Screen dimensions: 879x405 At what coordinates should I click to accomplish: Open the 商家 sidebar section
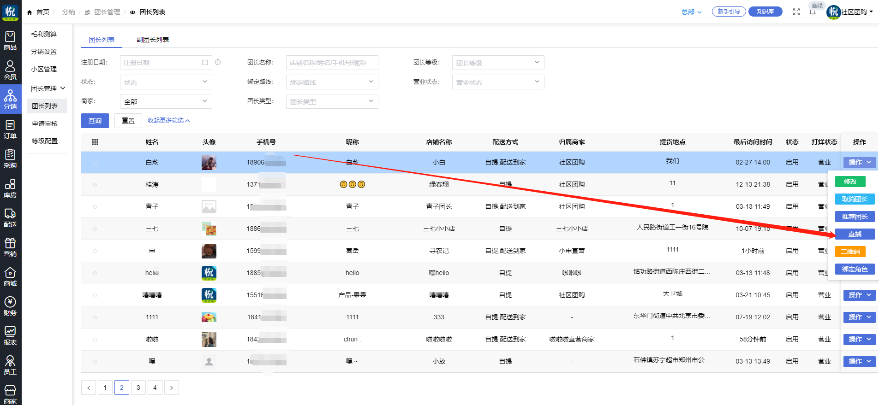10,394
